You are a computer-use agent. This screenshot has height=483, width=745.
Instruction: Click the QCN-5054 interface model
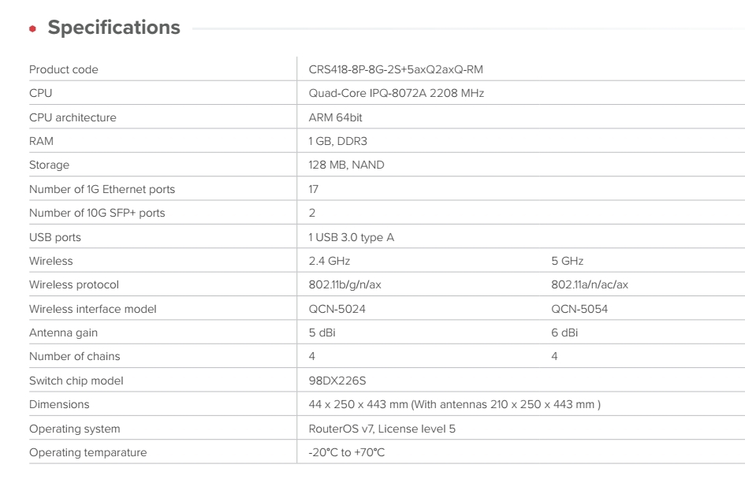[579, 309]
